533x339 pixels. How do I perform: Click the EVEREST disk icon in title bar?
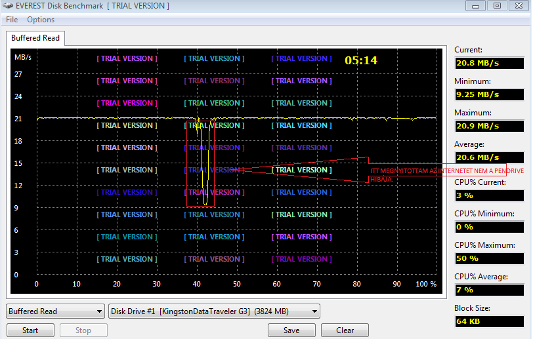click(x=7, y=6)
